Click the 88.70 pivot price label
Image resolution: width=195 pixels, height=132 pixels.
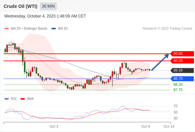[182, 79]
